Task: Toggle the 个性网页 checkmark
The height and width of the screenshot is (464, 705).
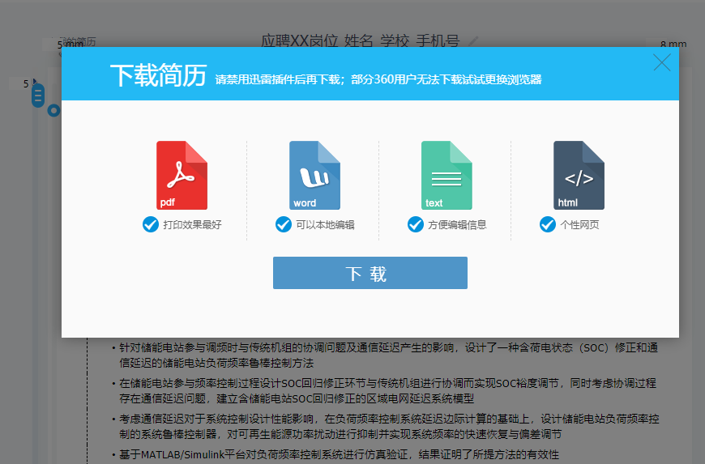Action: pos(548,224)
